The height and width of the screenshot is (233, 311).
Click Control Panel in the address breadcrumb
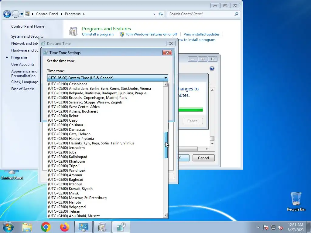(x=47, y=14)
